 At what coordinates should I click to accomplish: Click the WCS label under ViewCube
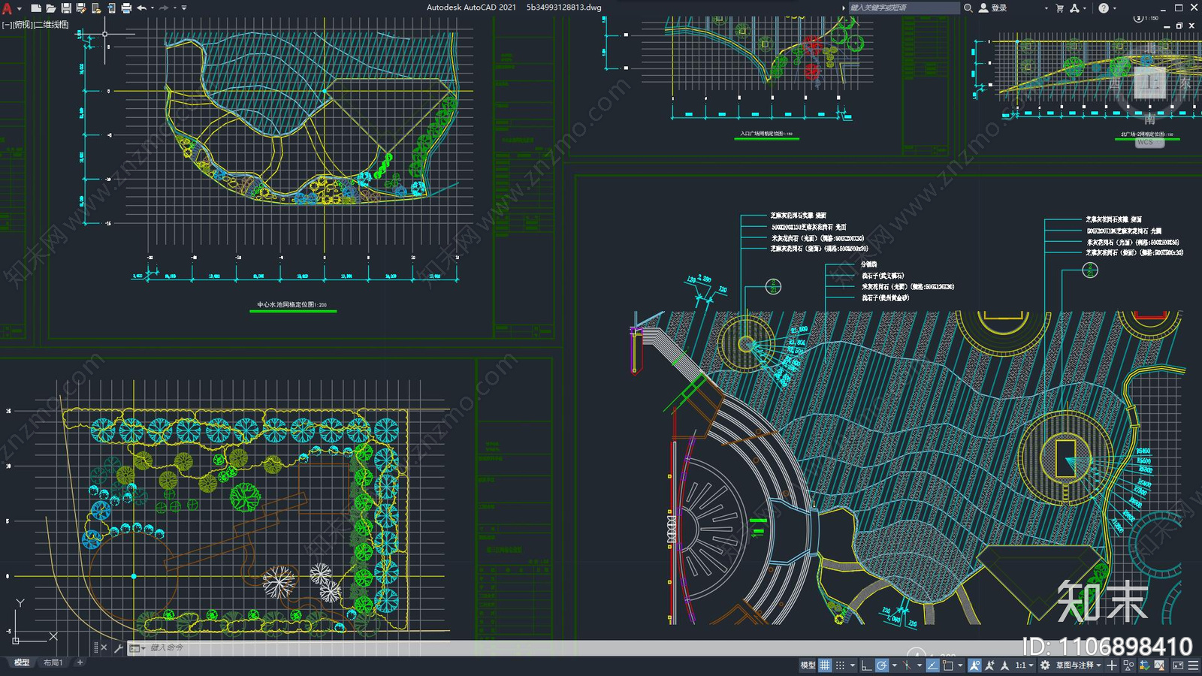[1145, 142]
